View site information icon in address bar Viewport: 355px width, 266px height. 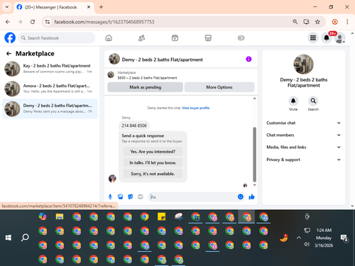tap(48, 22)
